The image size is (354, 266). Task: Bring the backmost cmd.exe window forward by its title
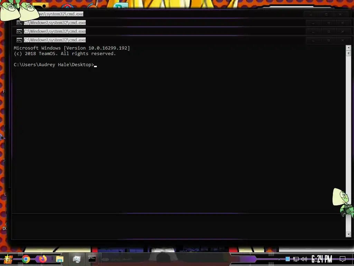[61, 14]
